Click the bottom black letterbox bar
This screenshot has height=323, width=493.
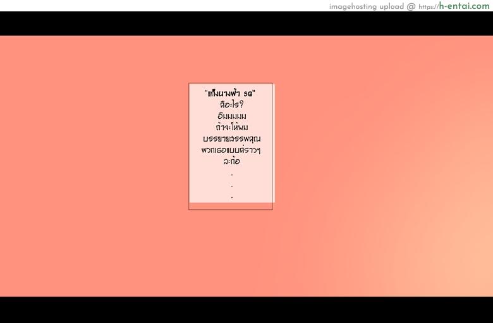pyautogui.click(x=246, y=310)
